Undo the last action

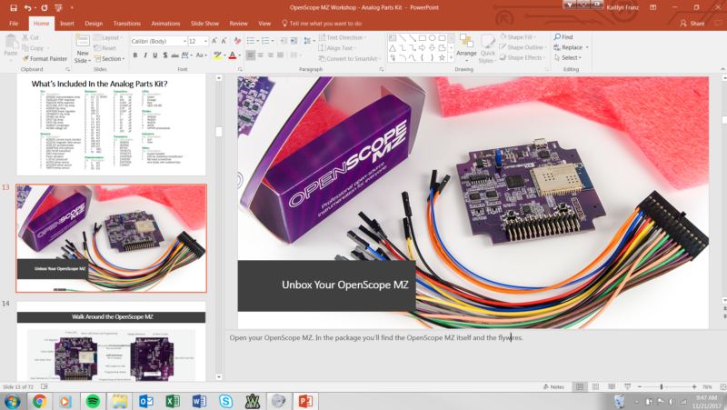(x=27, y=8)
